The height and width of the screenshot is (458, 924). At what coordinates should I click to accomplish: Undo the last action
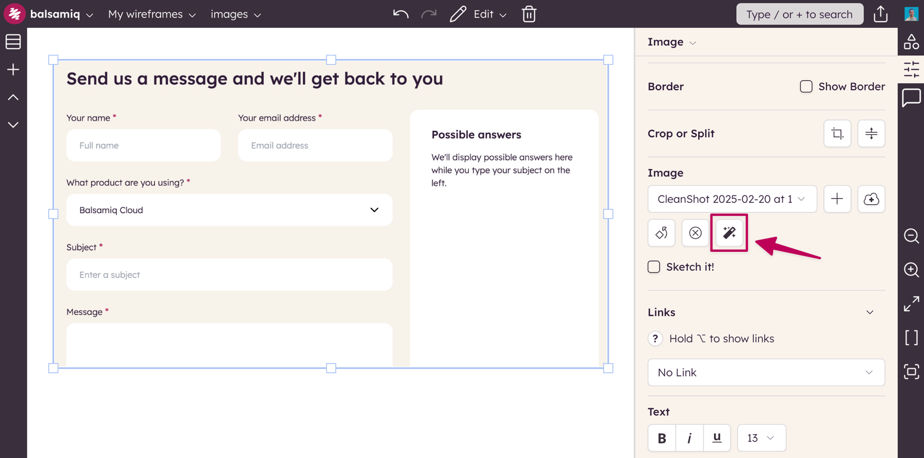401,14
